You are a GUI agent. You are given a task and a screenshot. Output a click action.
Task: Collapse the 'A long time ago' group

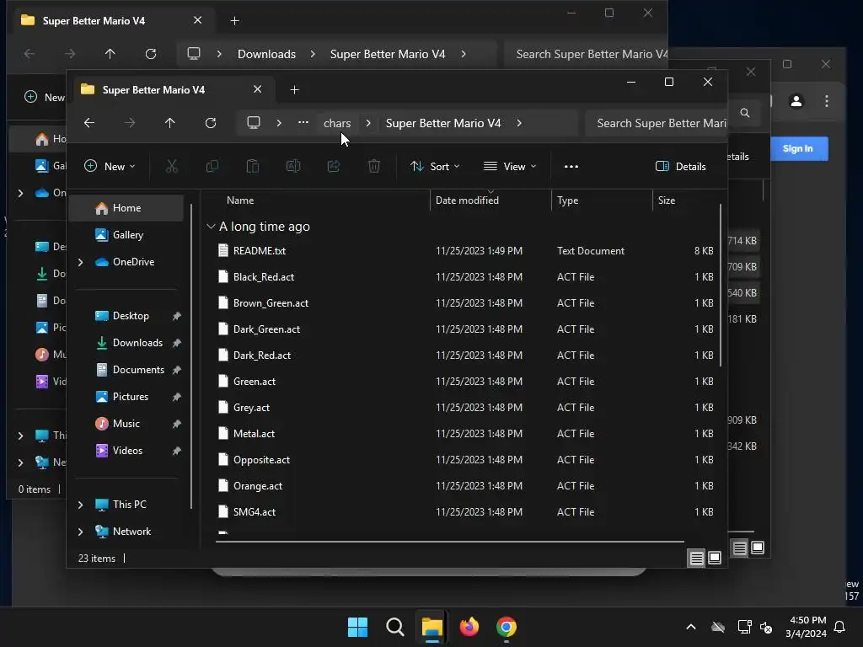(x=211, y=226)
